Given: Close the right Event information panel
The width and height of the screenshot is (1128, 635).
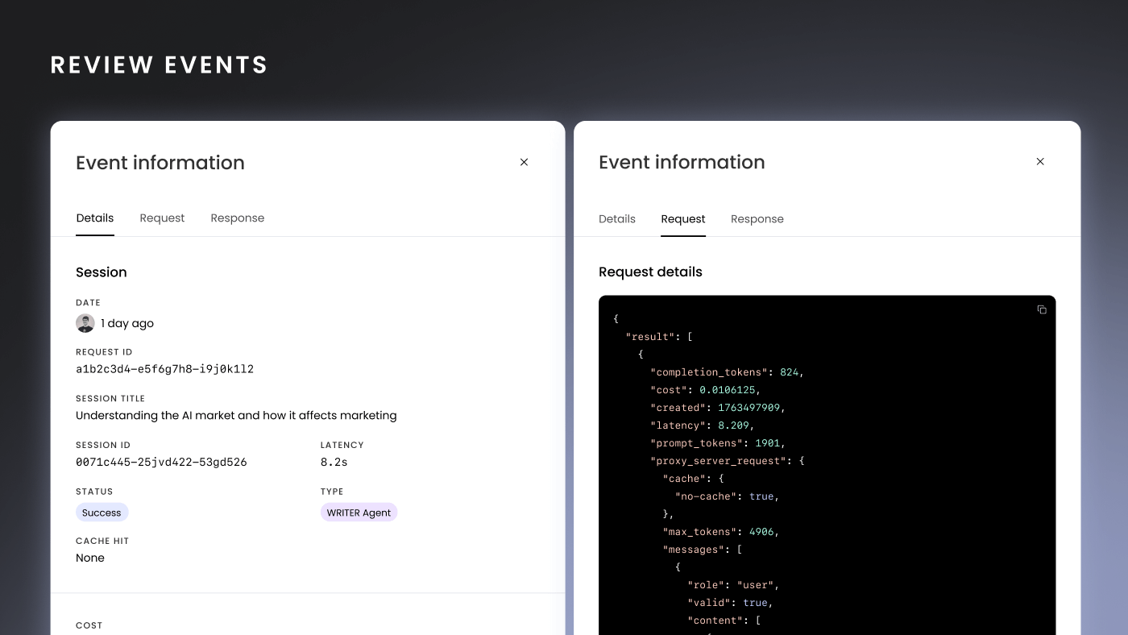Looking at the screenshot, I should [x=1039, y=162].
